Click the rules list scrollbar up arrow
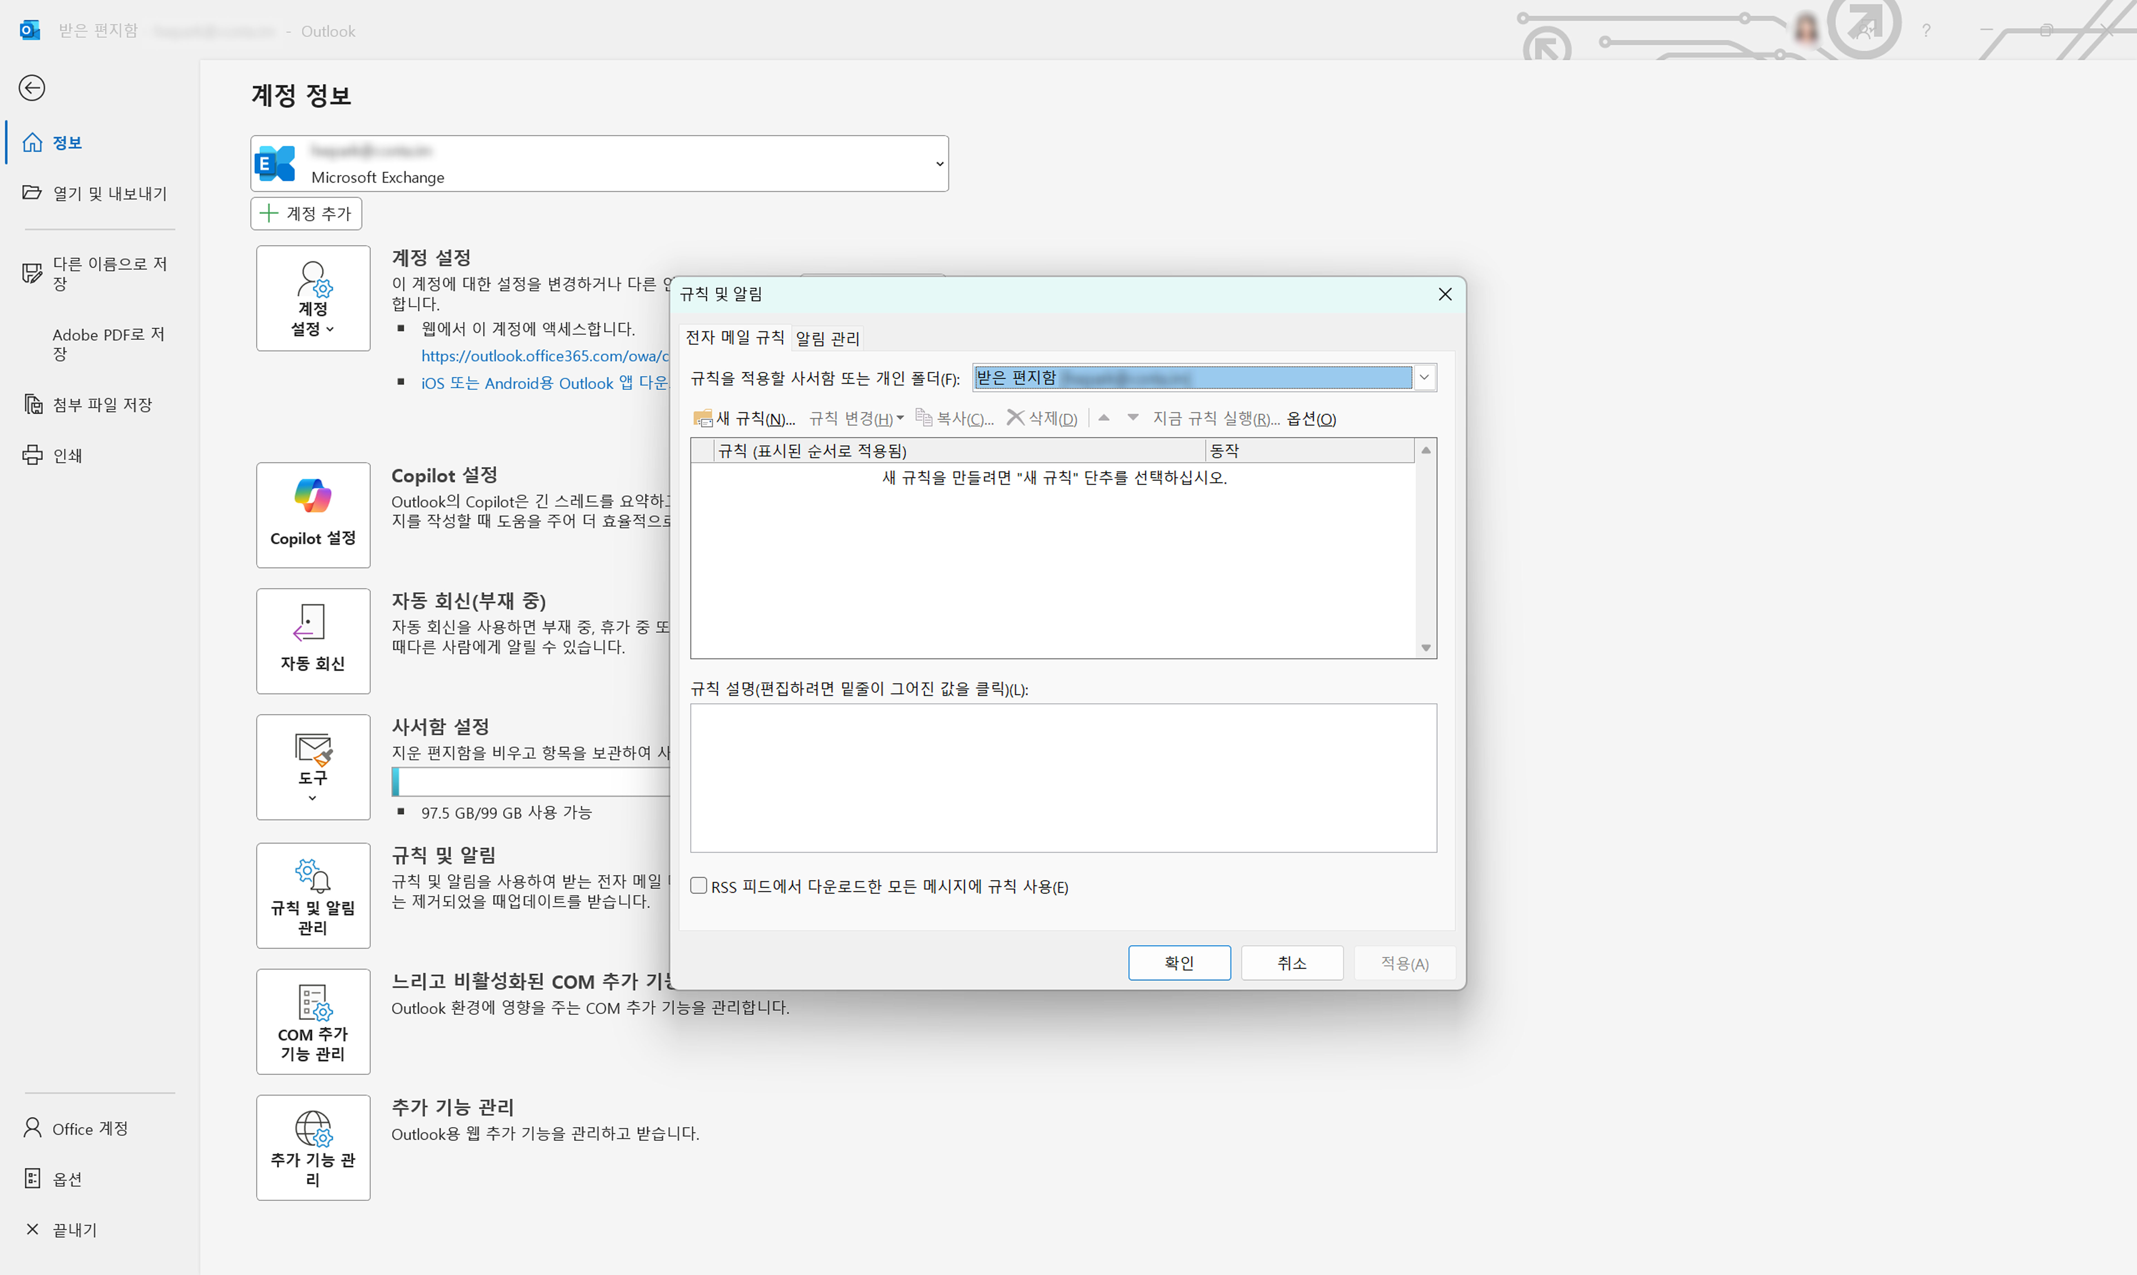This screenshot has height=1275, width=2137. tap(1426, 450)
